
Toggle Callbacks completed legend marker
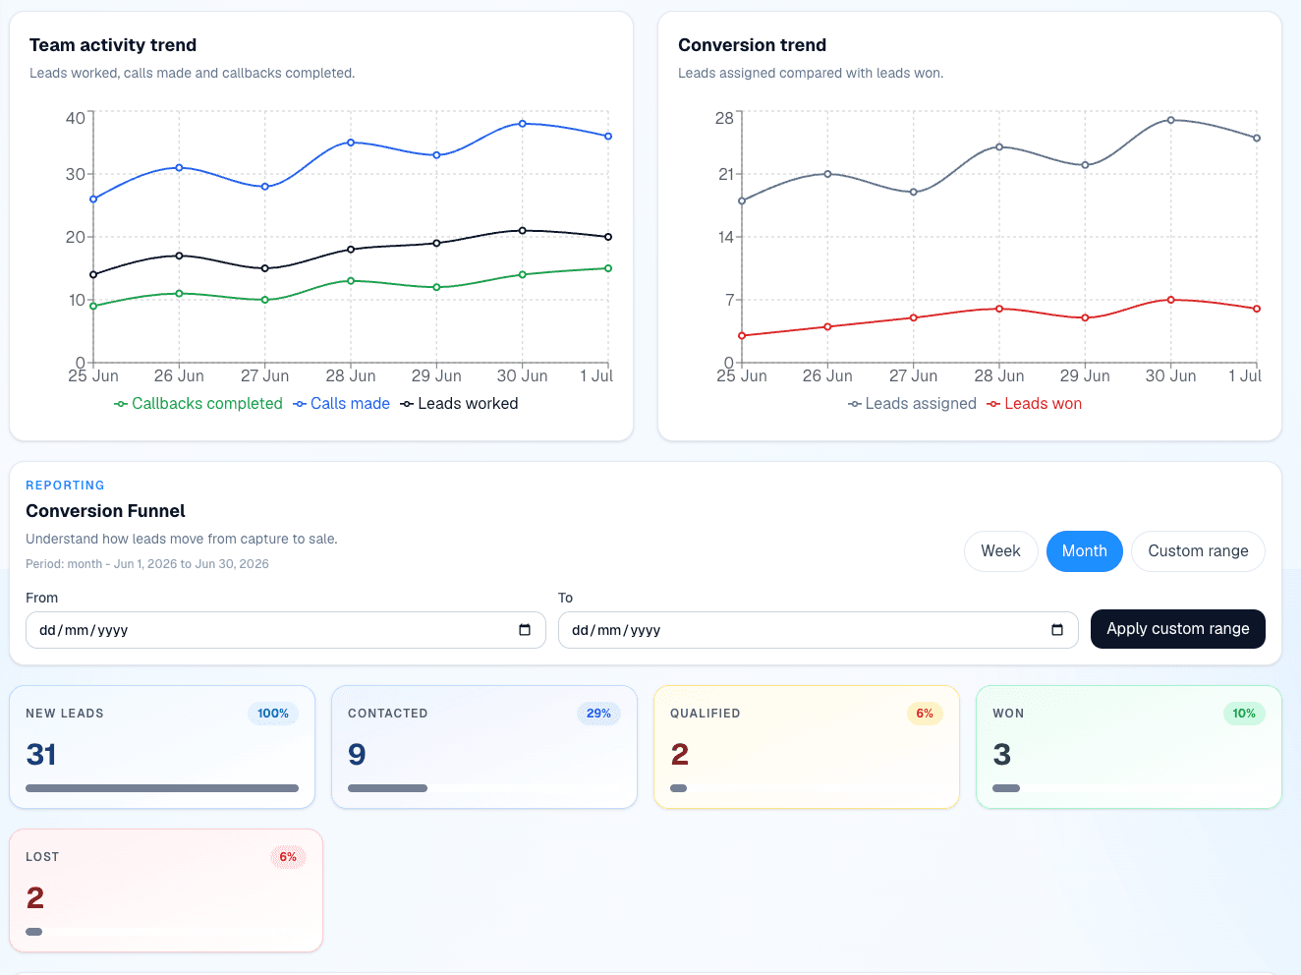121,404
